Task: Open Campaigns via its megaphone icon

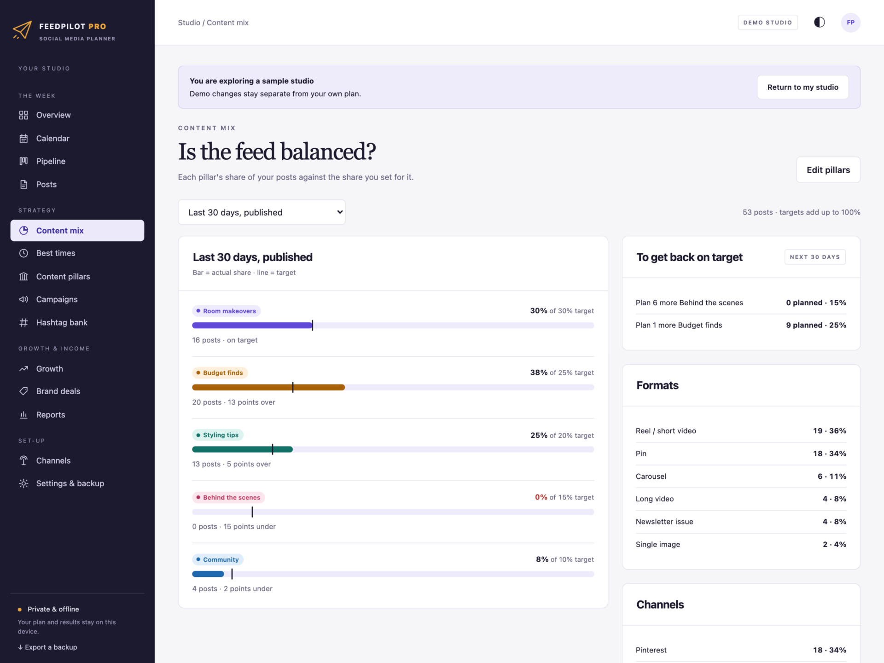Action: [x=23, y=299]
